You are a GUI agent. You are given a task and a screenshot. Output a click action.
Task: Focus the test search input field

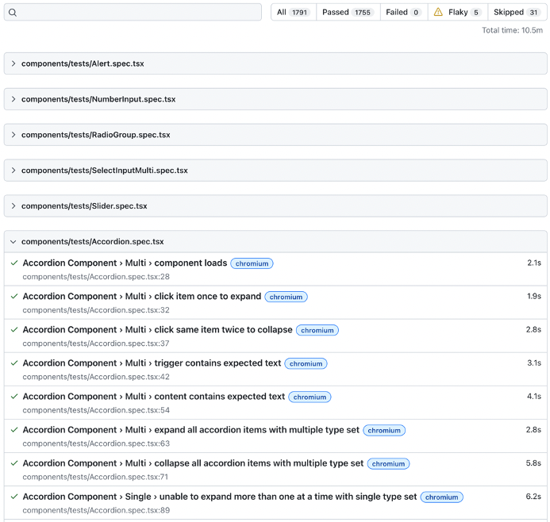[133, 12]
